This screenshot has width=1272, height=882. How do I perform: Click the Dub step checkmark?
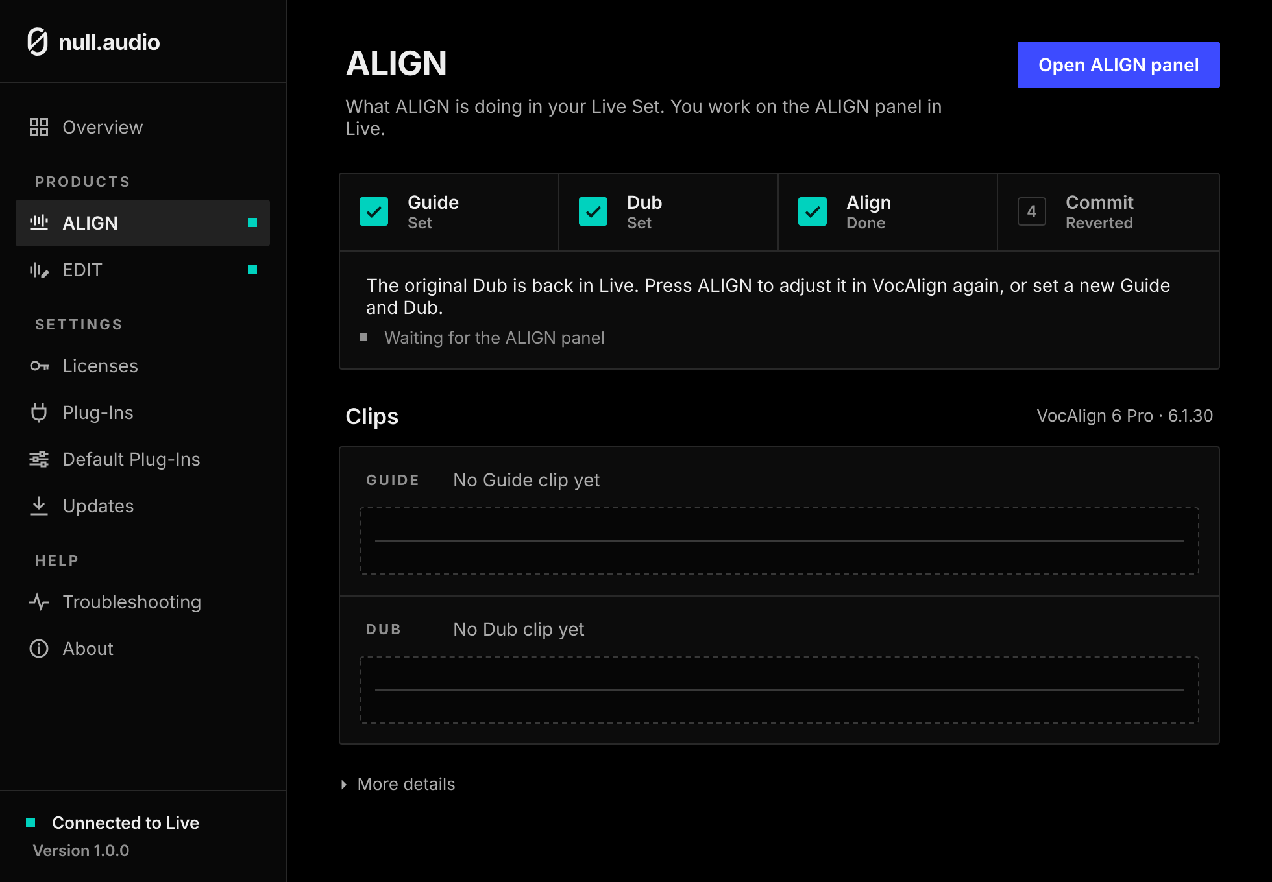(x=593, y=211)
